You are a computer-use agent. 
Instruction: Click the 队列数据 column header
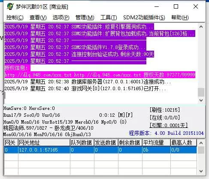[x=82, y=143]
